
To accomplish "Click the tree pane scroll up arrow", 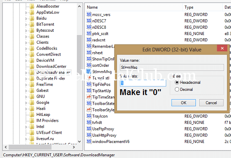I will pyautogui.click(x=79, y=7).
